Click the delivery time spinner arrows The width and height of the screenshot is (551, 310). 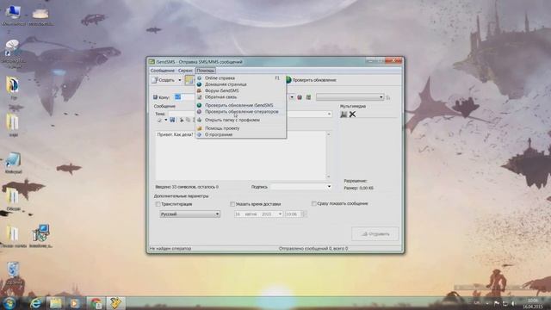[x=304, y=214]
